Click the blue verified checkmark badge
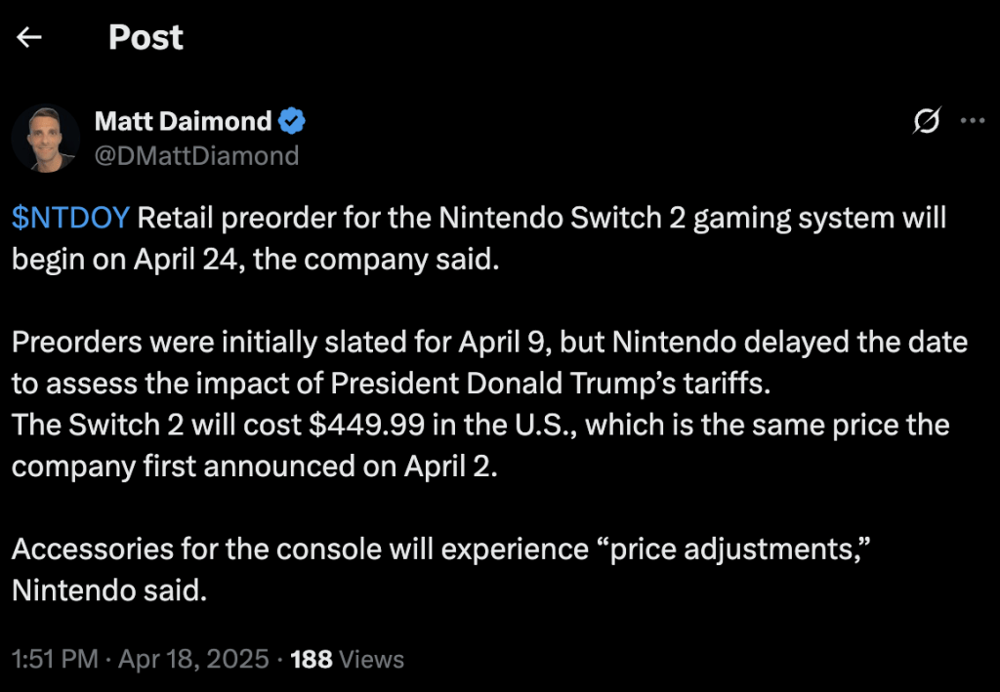Image resolution: width=1000 pixels, height=692 pixels. click(x=292, y=121)
